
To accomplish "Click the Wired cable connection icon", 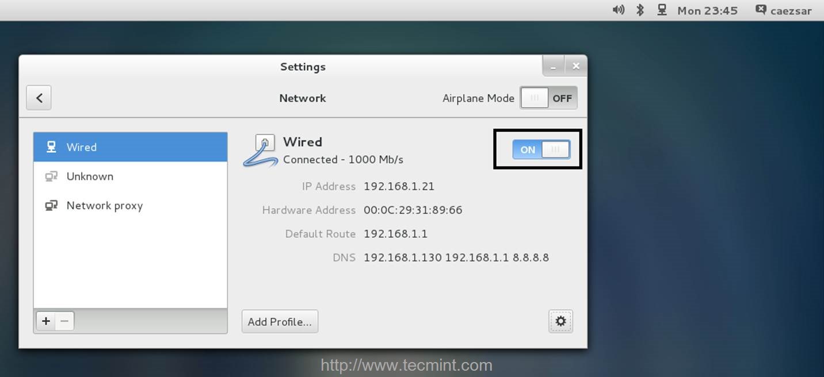I will 262,151.
